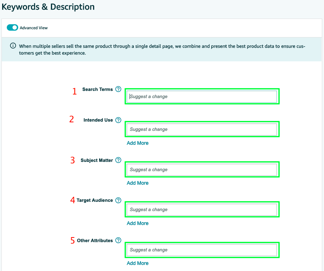Focus the Subject Matter input field
The height and width of the screenshot is (271, 324).
pos(202,170)
